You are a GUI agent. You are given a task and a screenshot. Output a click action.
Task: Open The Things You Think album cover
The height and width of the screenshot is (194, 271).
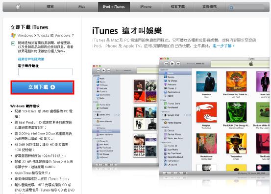coord(236,81)
